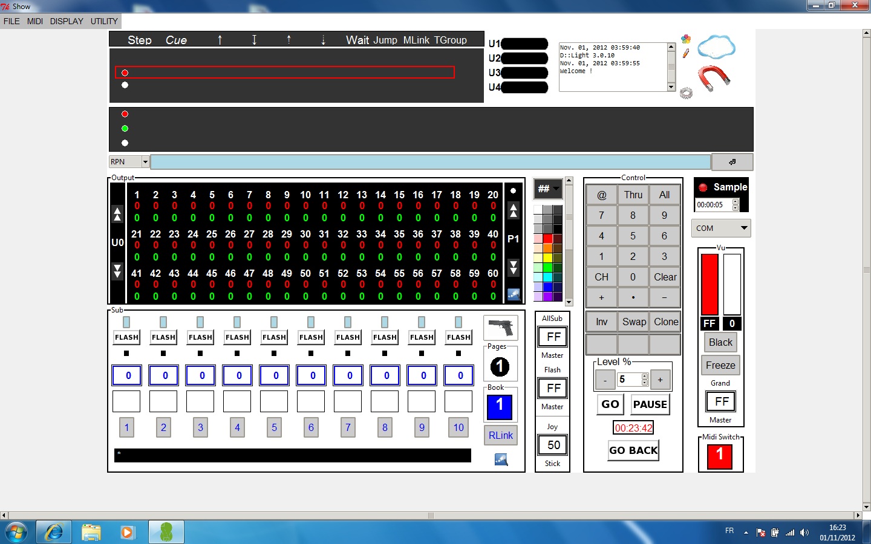The height and width of the screenshot is (544, 871).
Task: Click the light blue command input field
Action: pyautogui.click(x=430, y=162)
